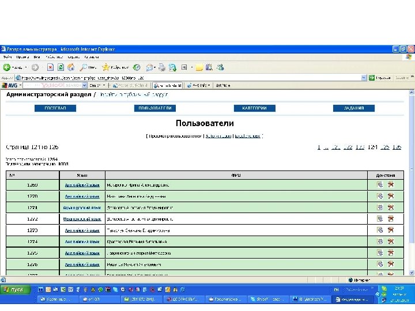
Task: Open the Избранное menu in the menu bar
Action: (x=54, y=57)
